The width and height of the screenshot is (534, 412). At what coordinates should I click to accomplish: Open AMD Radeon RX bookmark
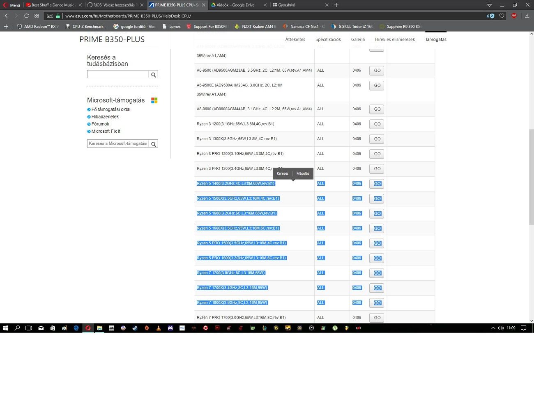[38, 26]
